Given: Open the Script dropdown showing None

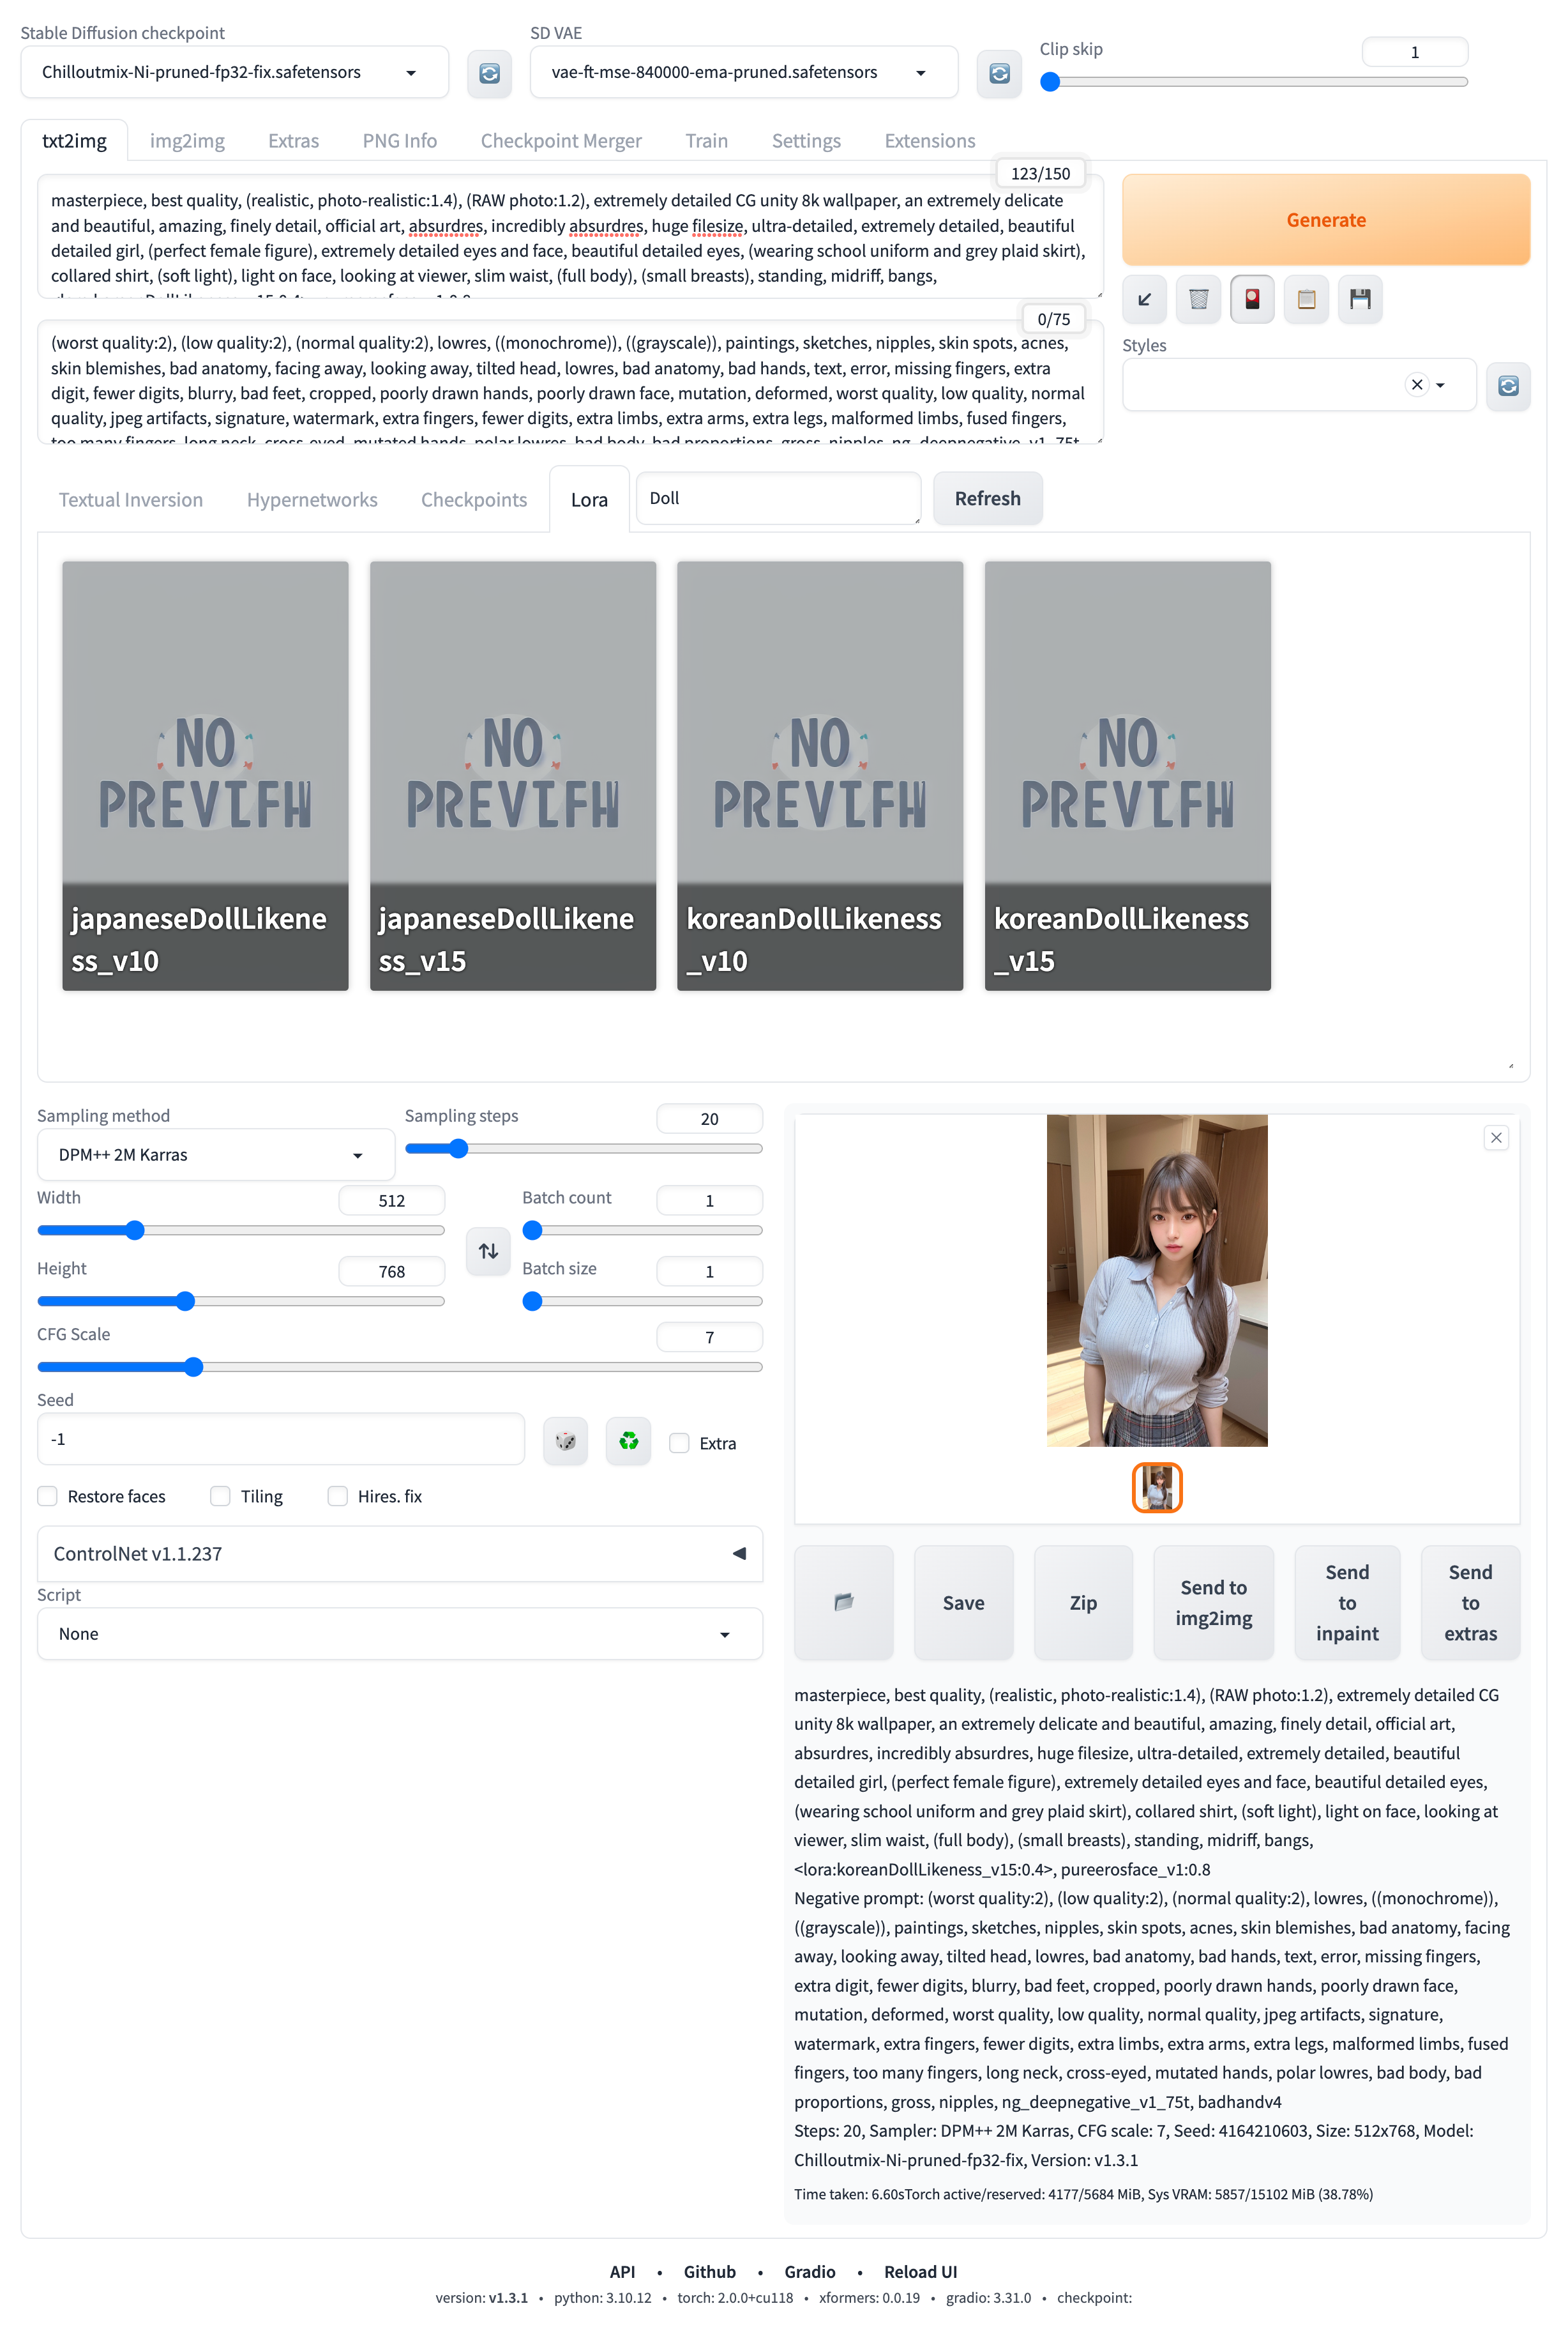Looking at the screenshot, I should [399, 1633].
